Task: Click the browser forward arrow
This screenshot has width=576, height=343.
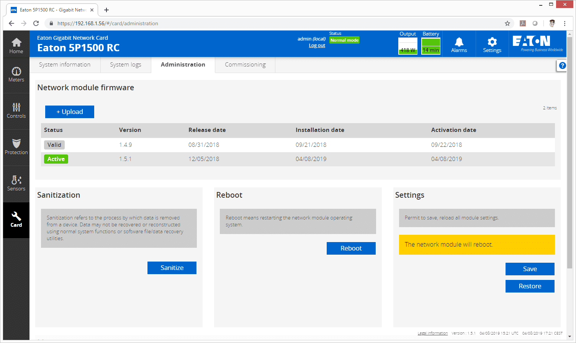Action: click(x=24, y=23)
